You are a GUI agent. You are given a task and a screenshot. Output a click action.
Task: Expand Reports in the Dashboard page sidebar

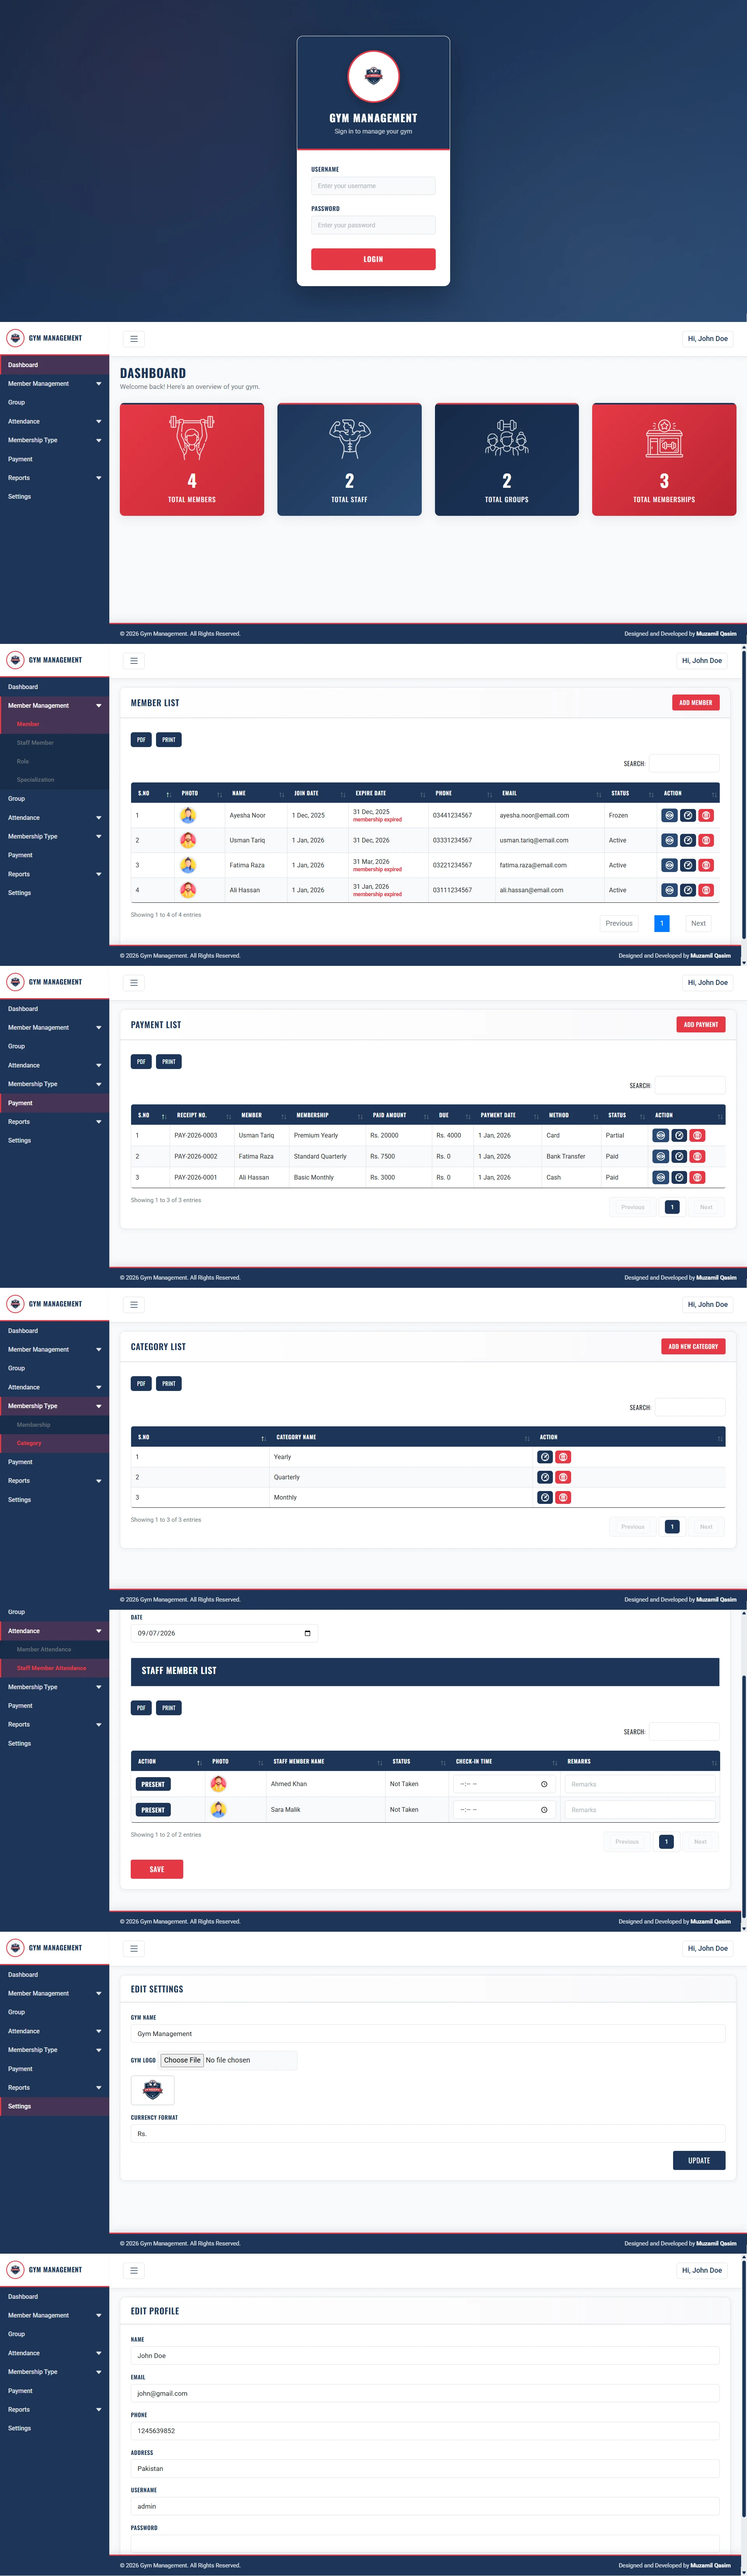point(54,478)
